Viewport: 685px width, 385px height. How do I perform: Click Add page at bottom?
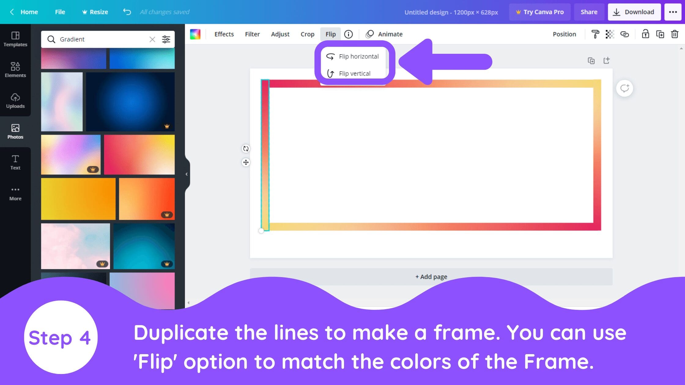tap(431, 277)
